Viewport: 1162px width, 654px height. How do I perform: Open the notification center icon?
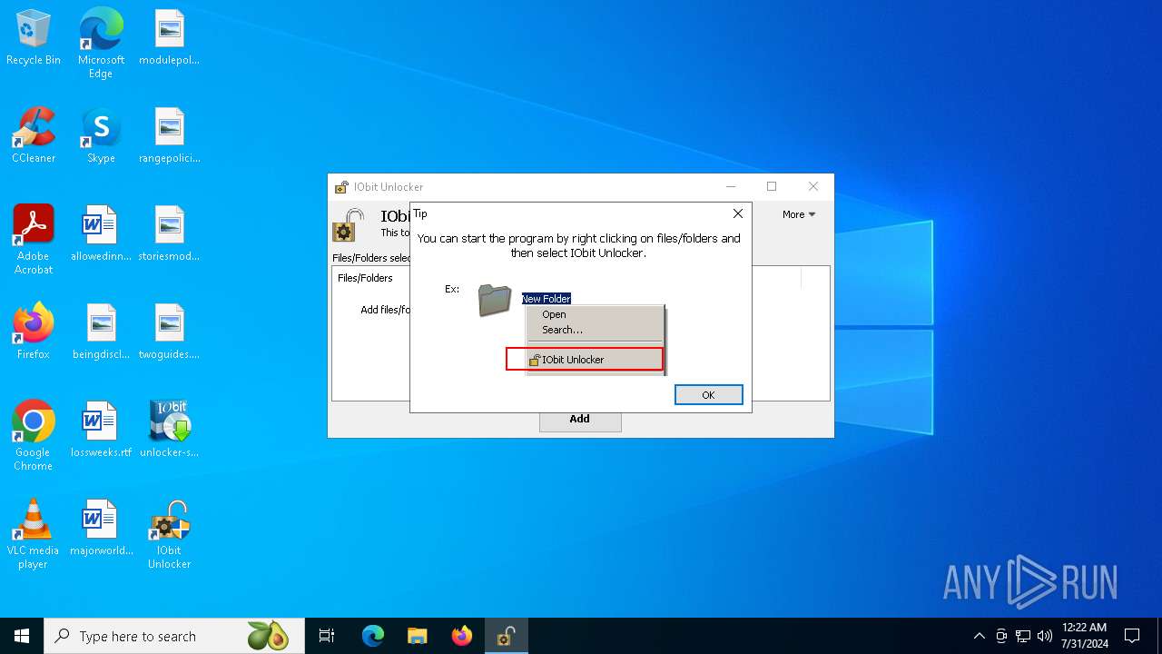tap(1132, 636)
